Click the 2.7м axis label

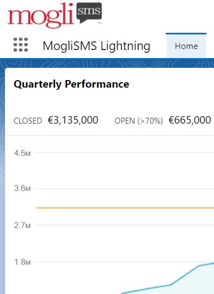(x=23, y=225)
